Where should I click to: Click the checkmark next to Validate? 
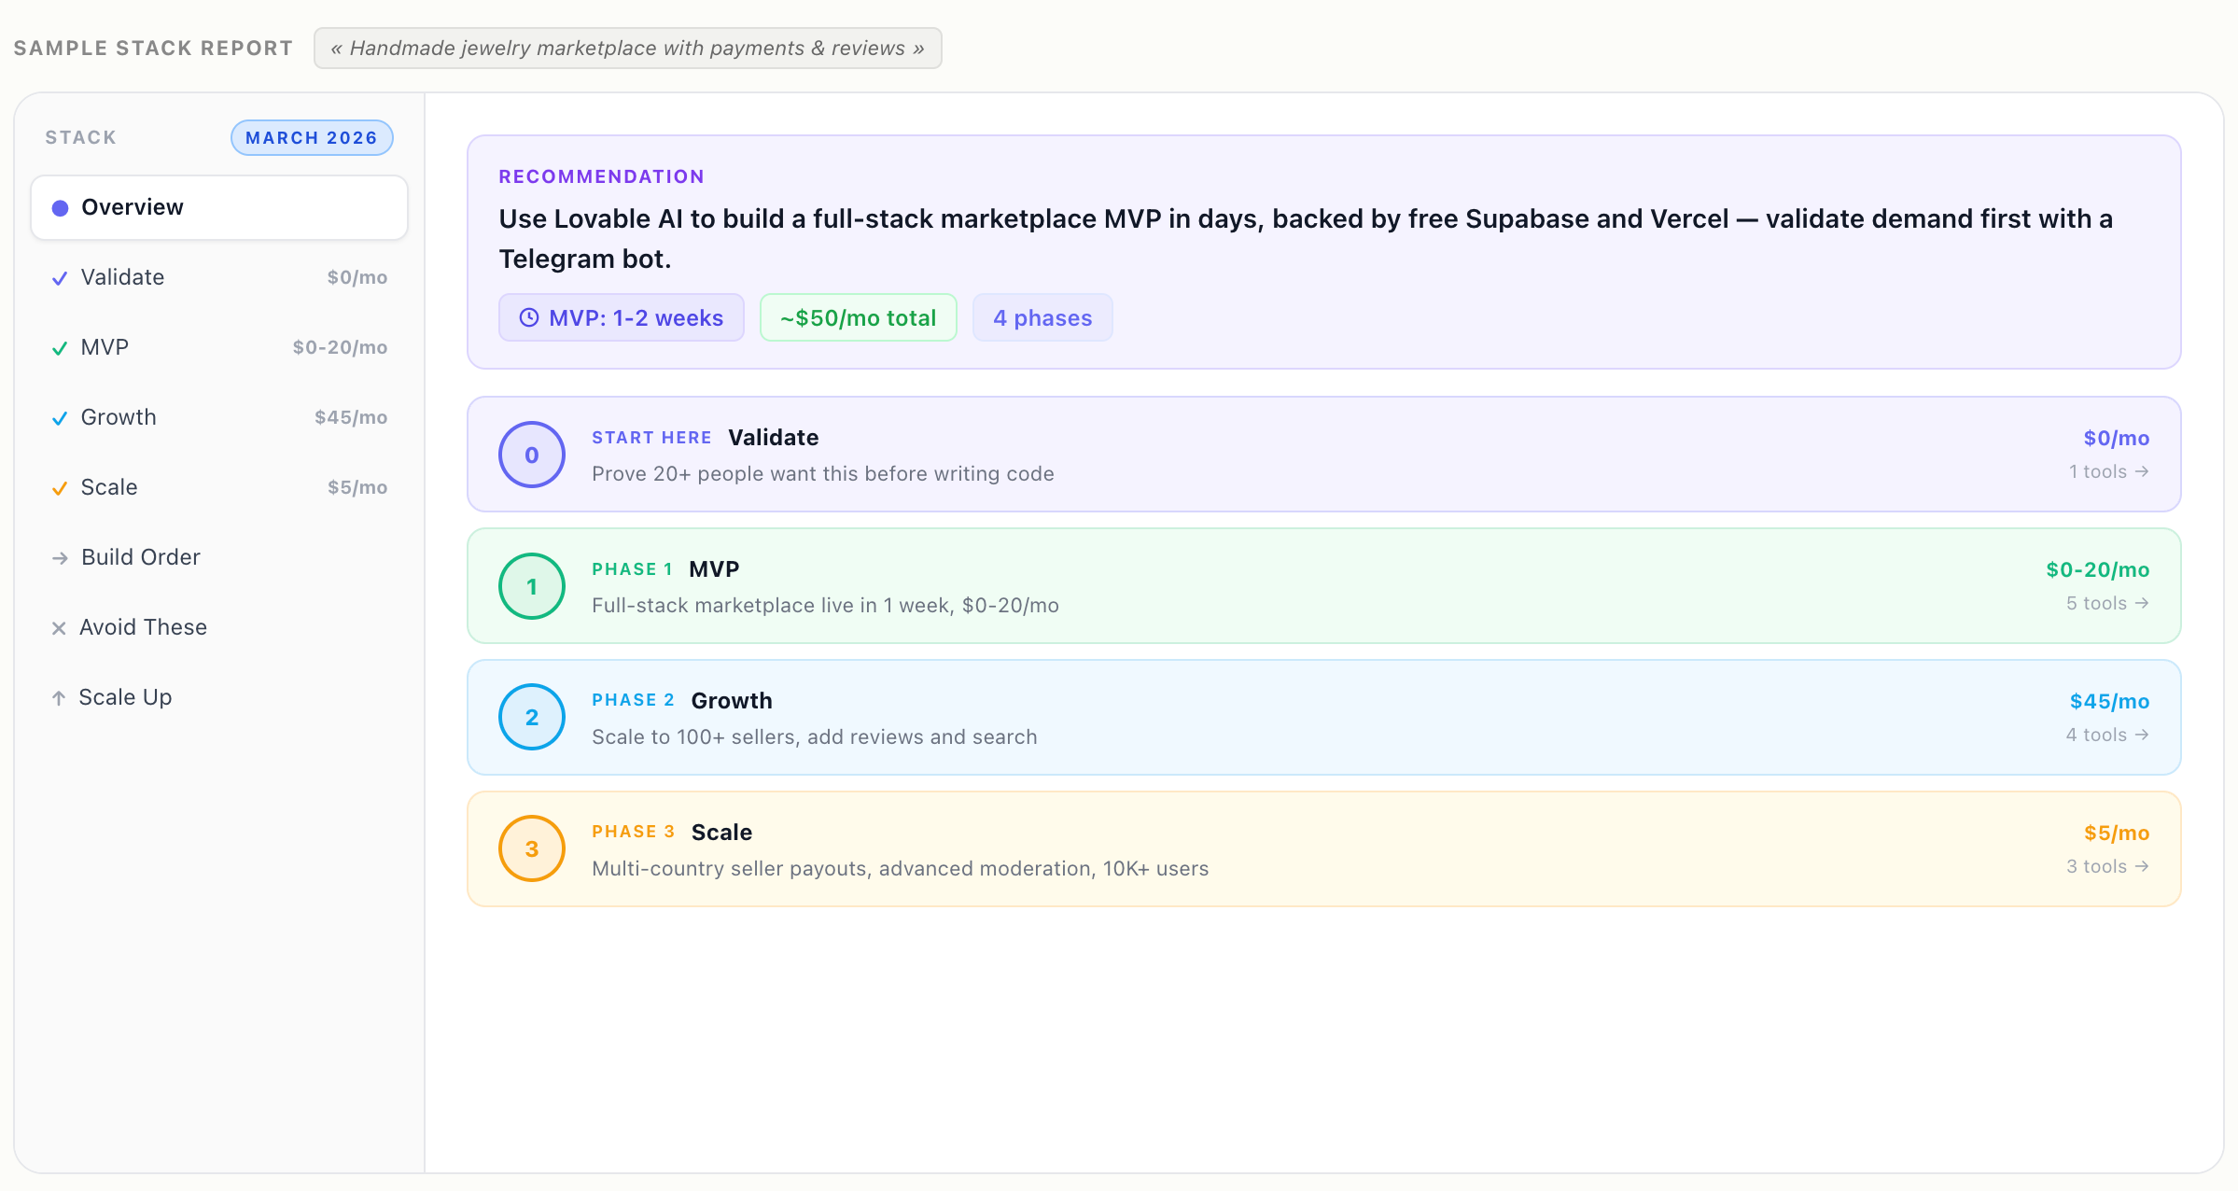coord(60,278)
